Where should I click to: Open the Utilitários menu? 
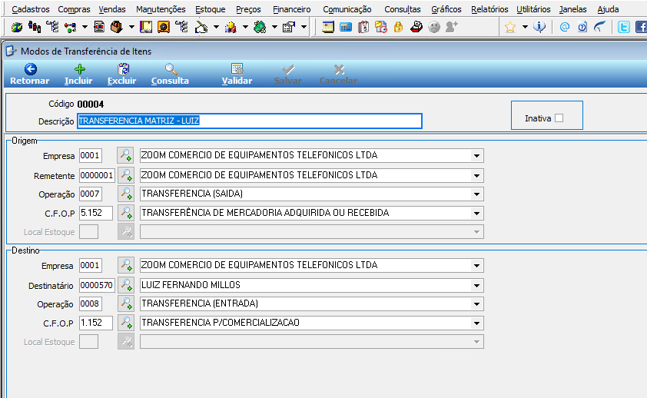pos(533,9)
